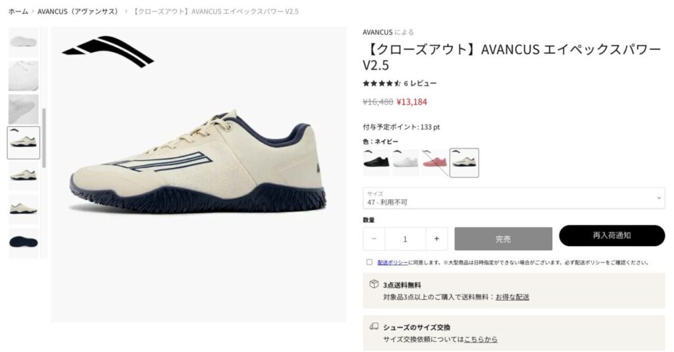The image size is (674, 352).
Task: Open AVANCUS（アヴァンサス）breadcrumb link
Action: tap(78, 12)
